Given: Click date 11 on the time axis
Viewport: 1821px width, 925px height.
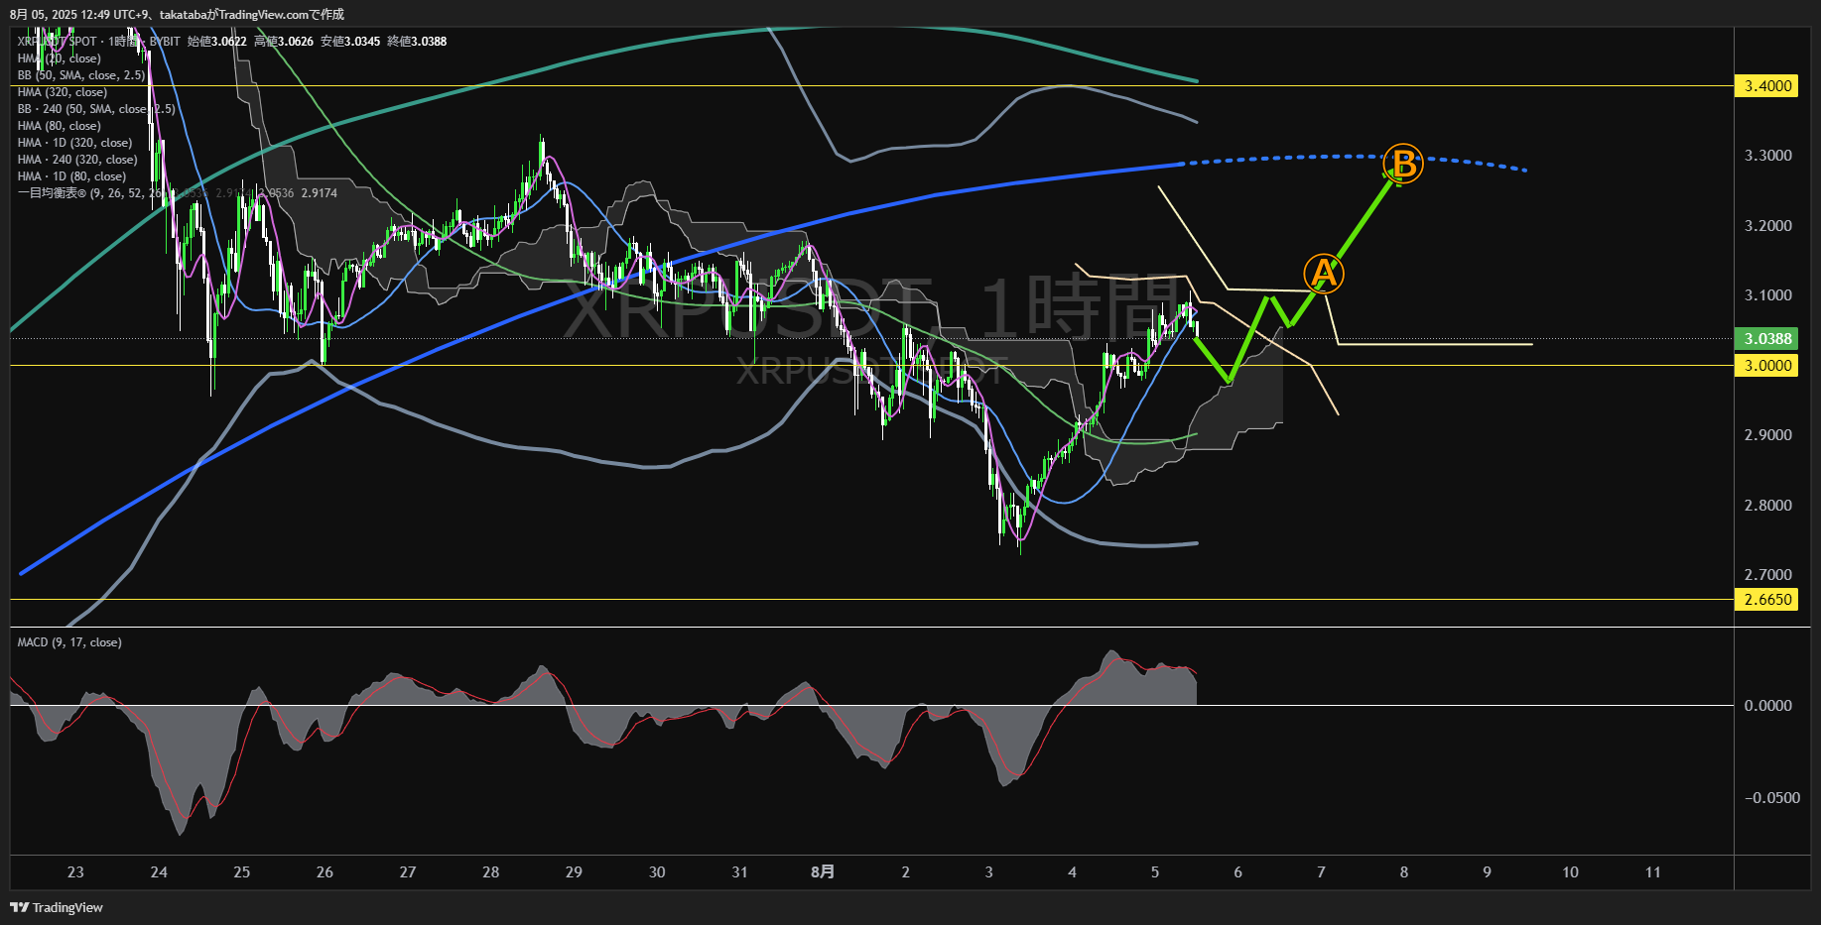Looking at the screenshot, I should 1653,872.
